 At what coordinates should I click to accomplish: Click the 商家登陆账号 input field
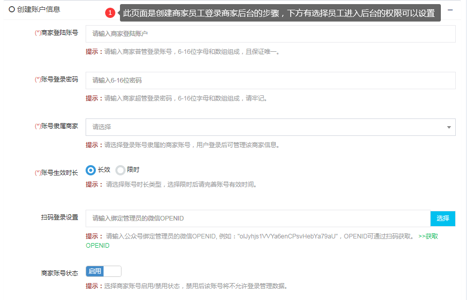tap(271, 34)
